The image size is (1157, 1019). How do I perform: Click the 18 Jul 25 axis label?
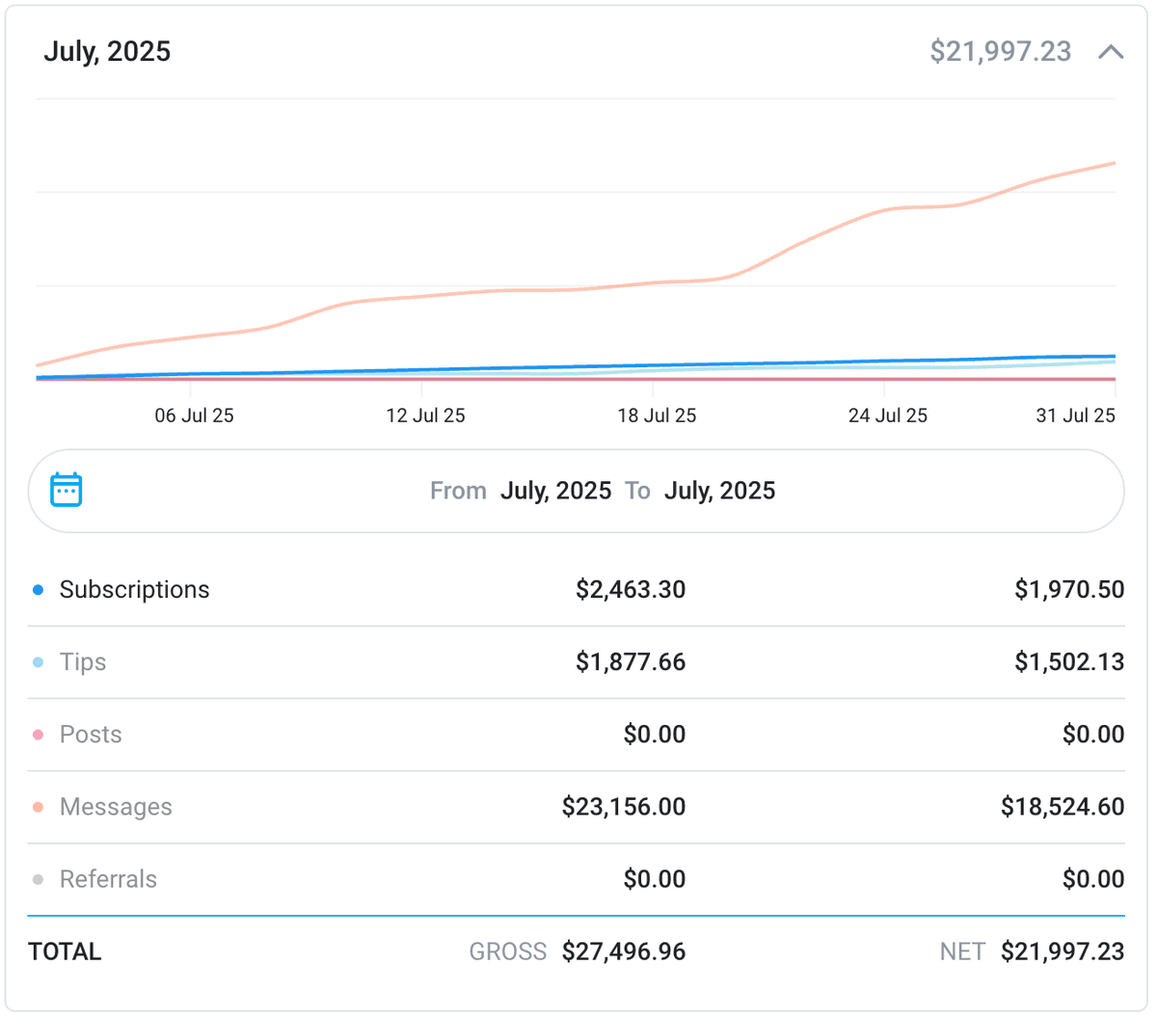tap(658, 415)
